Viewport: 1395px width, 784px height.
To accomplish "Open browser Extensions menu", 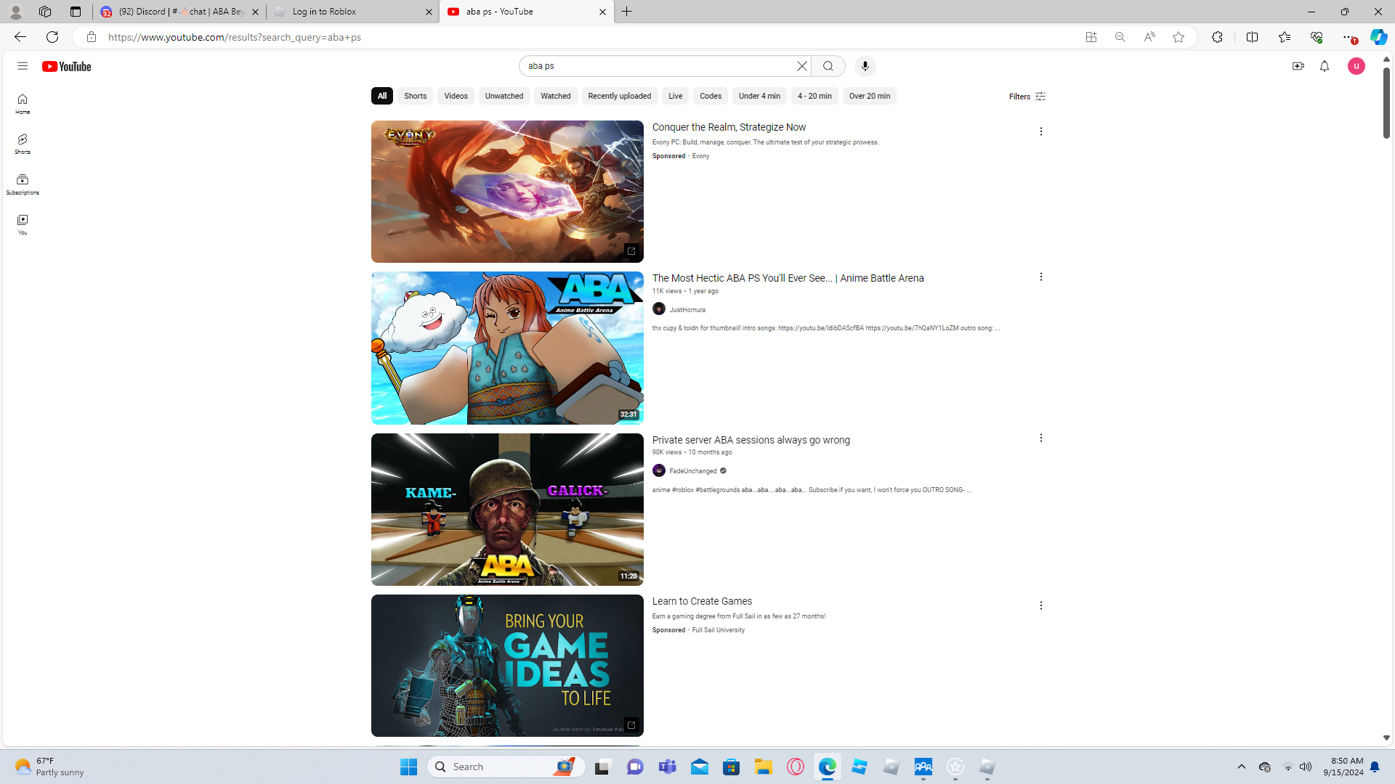I will [1218, 37].
